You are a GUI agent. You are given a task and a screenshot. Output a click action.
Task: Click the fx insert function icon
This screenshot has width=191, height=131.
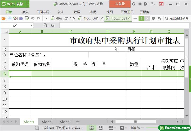[52, 25]
